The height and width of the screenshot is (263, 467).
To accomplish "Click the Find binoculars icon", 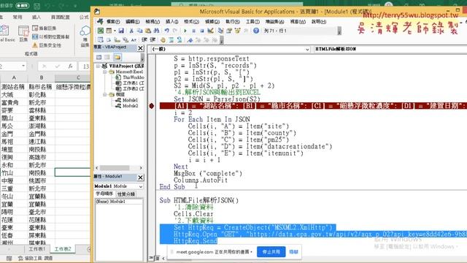I will 156,31.
